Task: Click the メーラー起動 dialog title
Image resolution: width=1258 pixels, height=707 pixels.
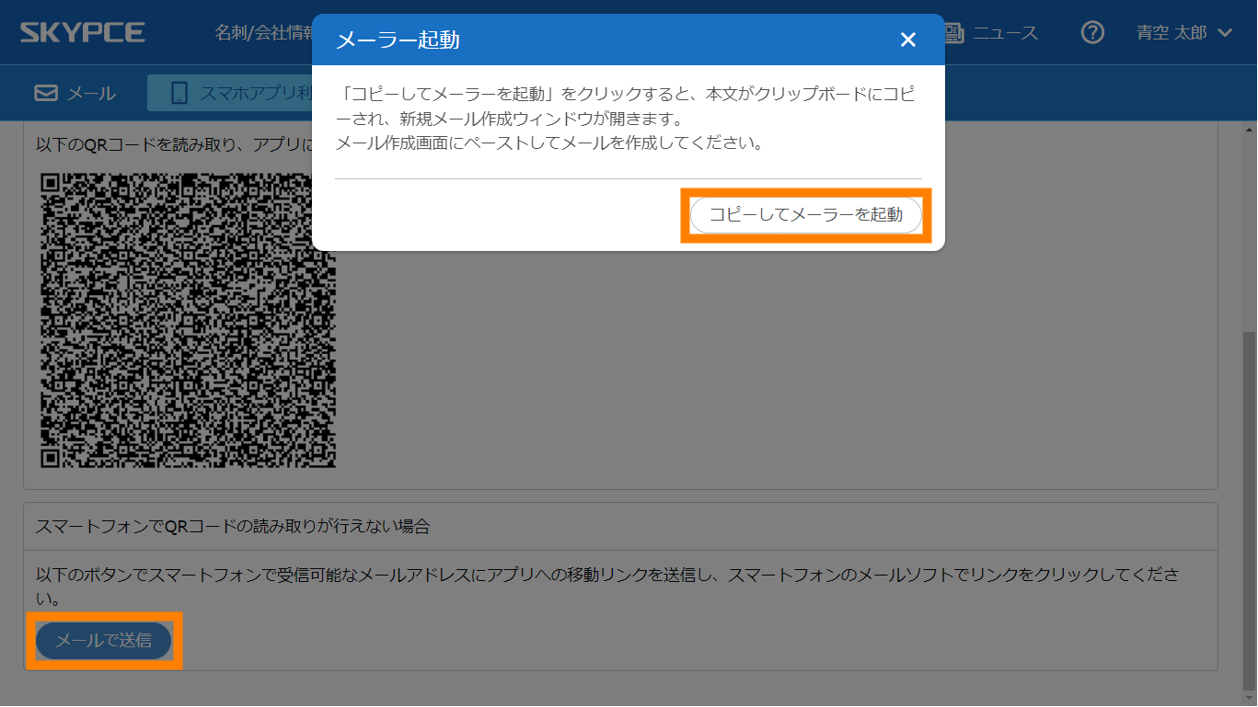Action: pos(398,40)
